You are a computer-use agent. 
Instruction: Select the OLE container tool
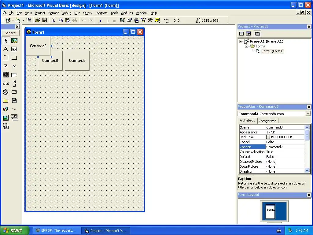click(x=6, y=126)
